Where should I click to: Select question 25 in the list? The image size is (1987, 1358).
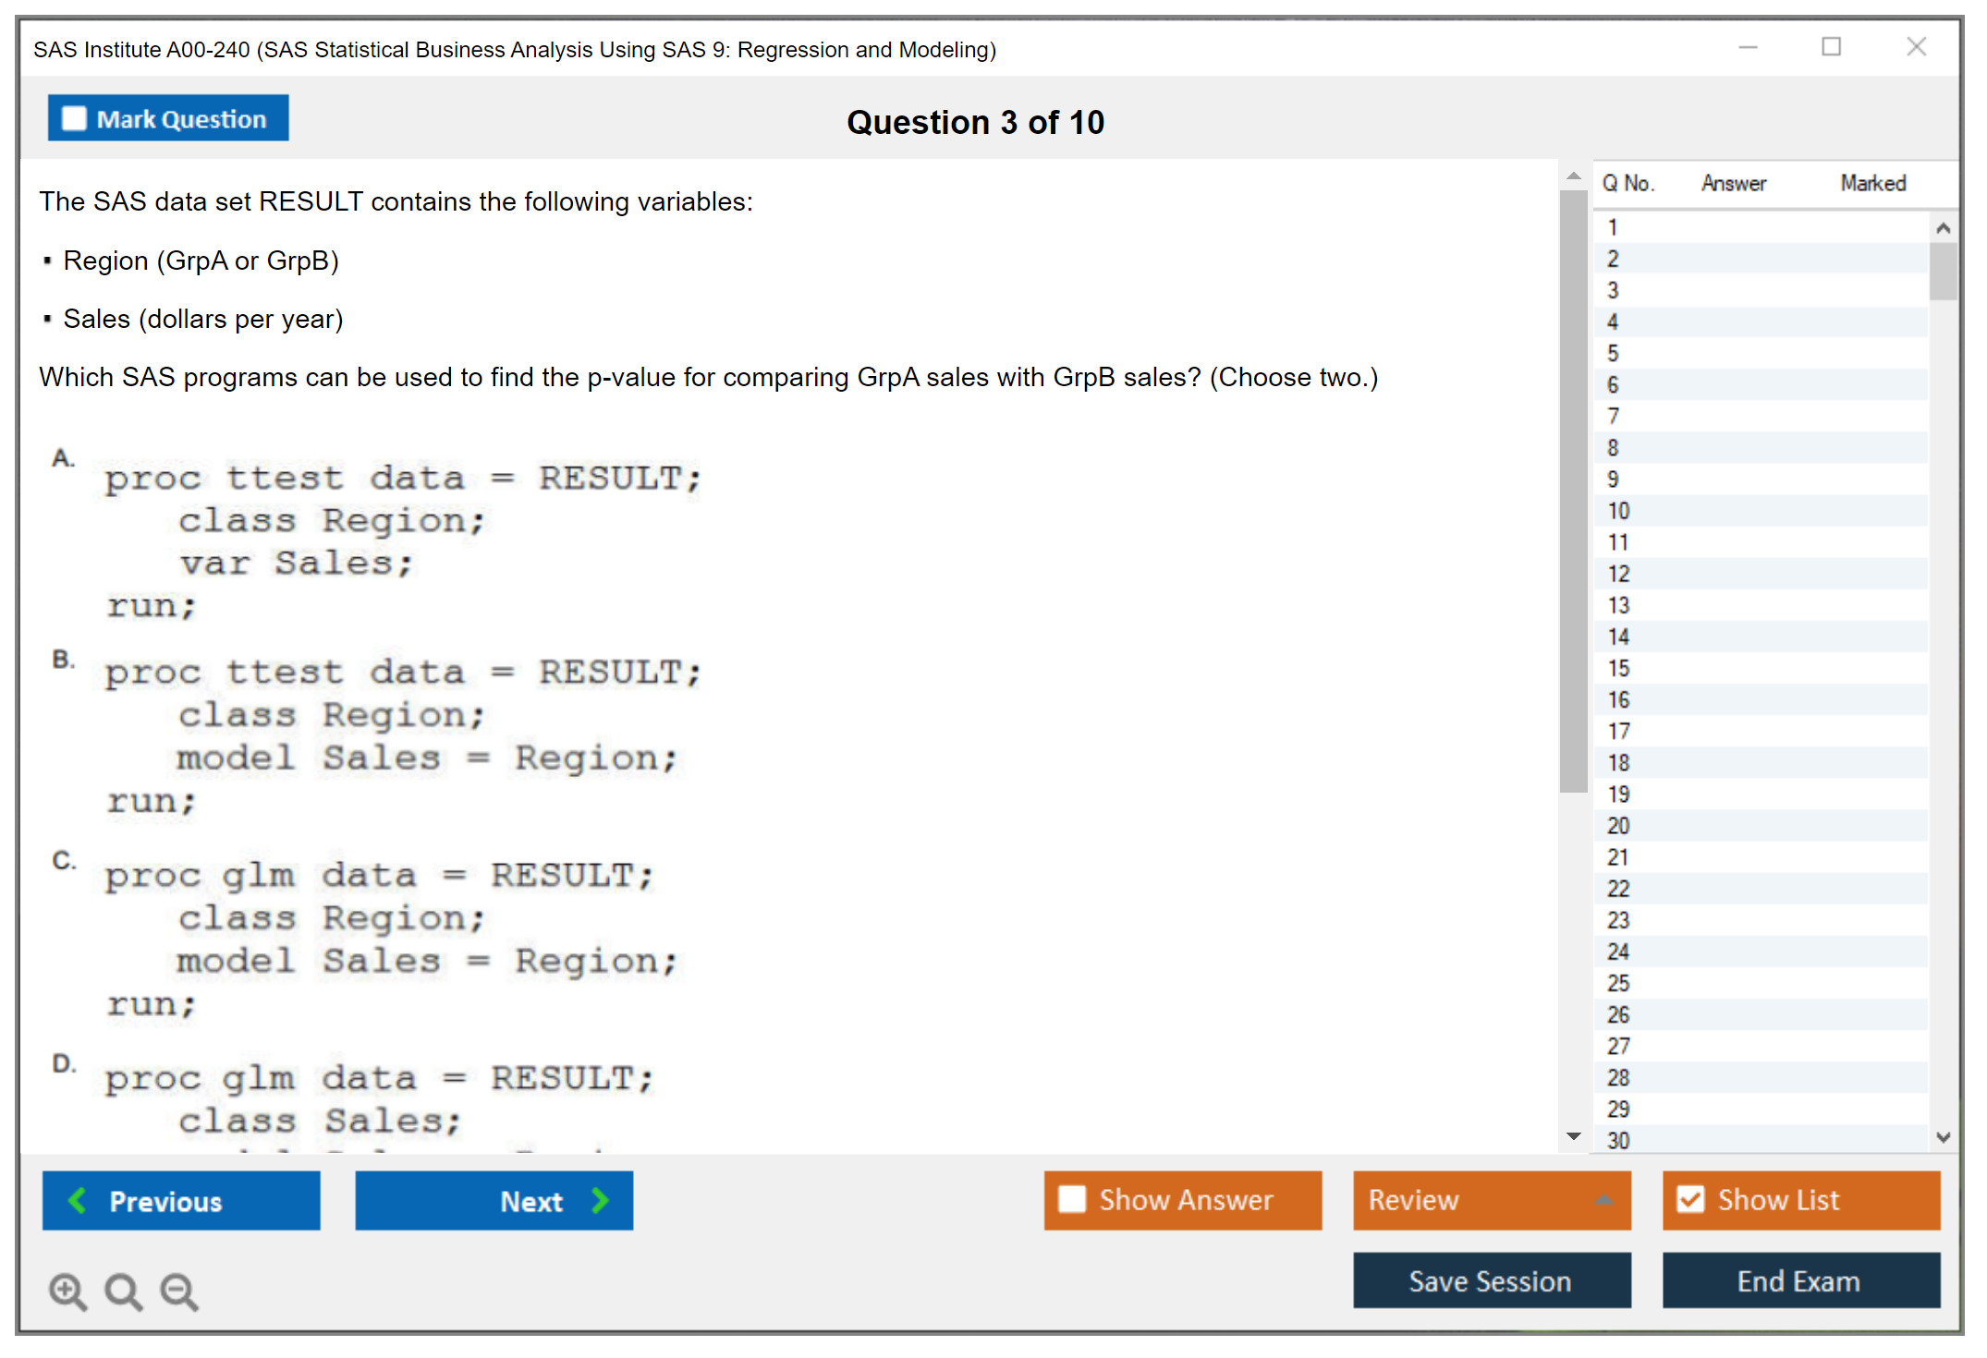click(x=1618, y=983)
